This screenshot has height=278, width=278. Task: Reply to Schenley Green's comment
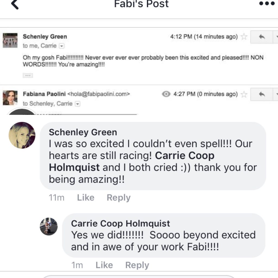(x=119, y=198)
